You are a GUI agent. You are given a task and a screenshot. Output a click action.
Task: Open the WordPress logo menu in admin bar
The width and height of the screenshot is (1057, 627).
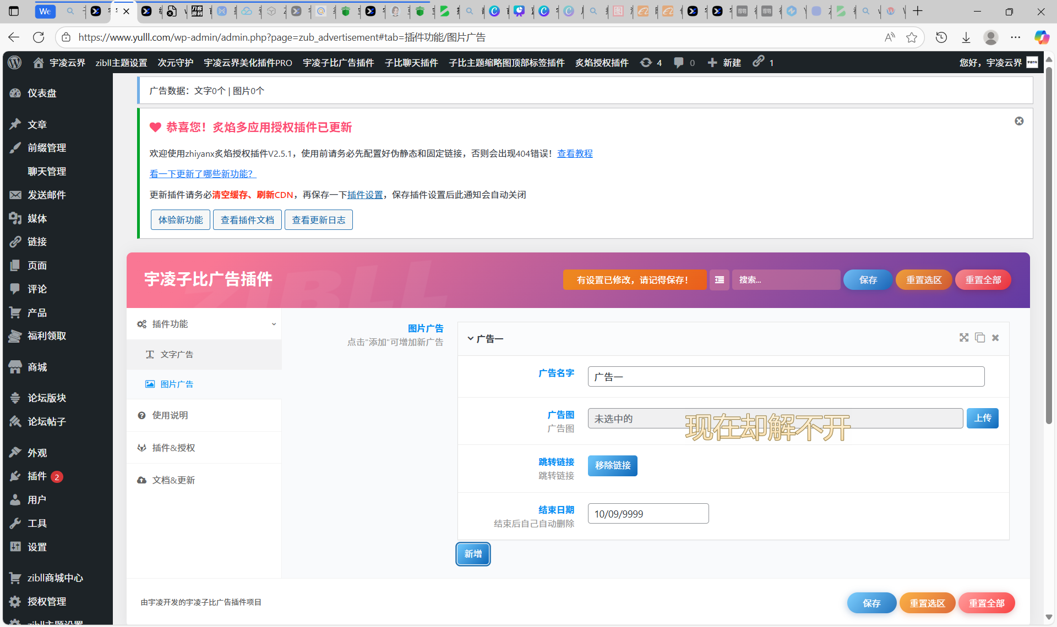[14, 62]
